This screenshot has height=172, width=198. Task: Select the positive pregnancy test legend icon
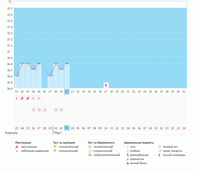(x=90, y=147)
